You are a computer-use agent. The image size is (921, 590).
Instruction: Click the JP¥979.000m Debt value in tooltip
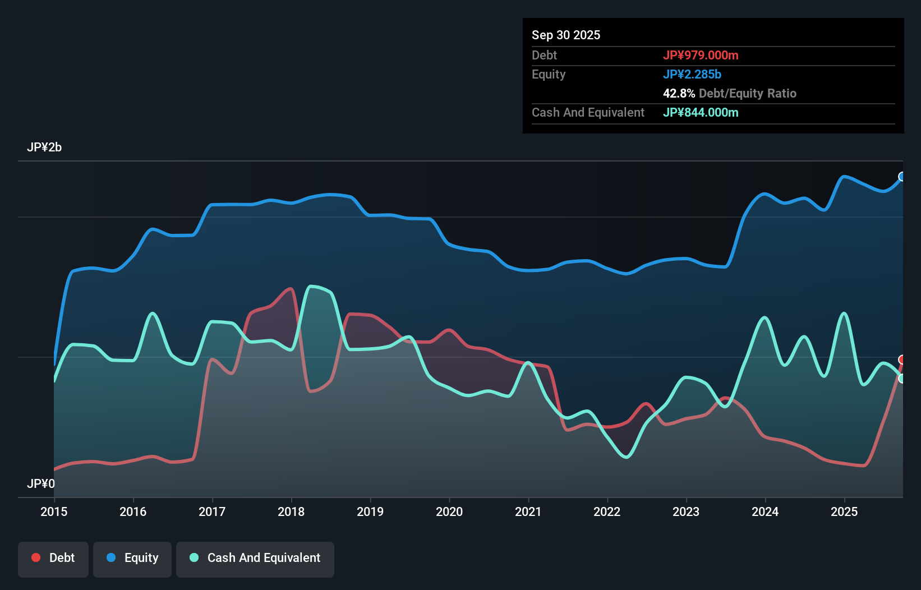[701, 55]
